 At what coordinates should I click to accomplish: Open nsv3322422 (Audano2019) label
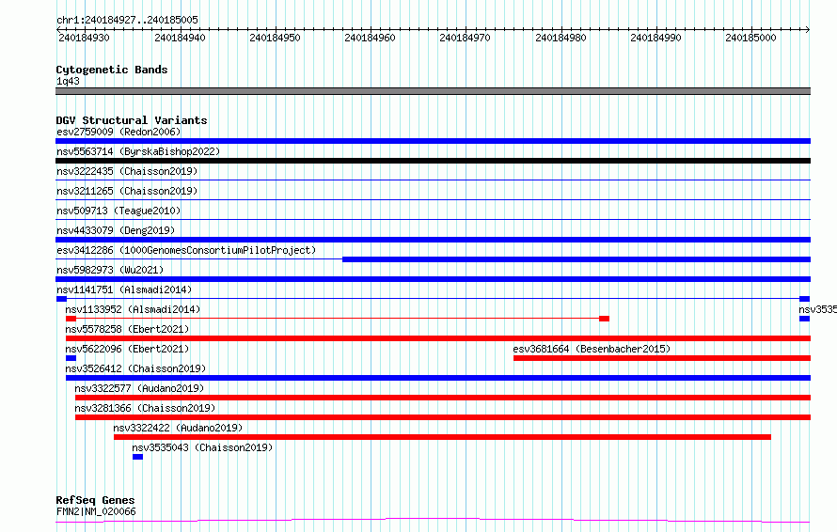[x=178, y=428]
